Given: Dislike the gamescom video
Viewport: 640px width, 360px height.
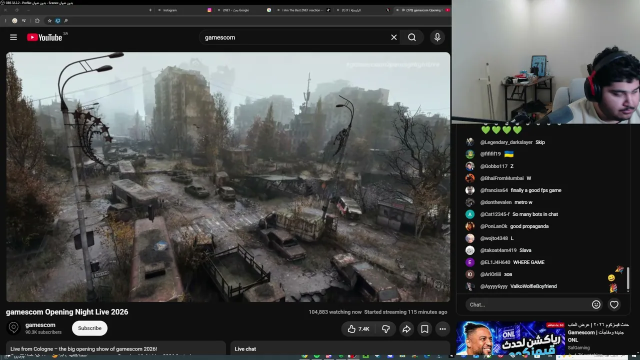Looking at the screenshot, I should tap(385, 328).
